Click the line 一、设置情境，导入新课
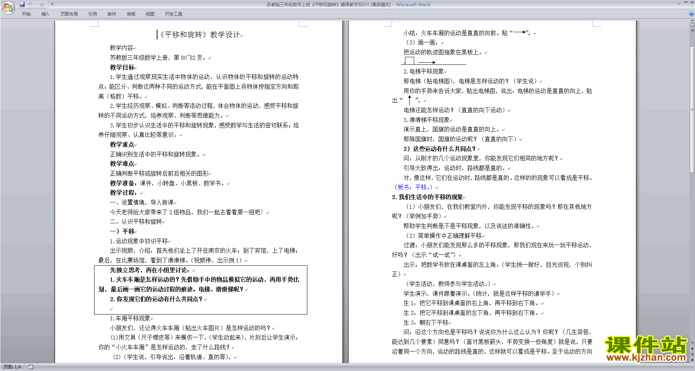This screenshot has width=695, height=371. 142,202
